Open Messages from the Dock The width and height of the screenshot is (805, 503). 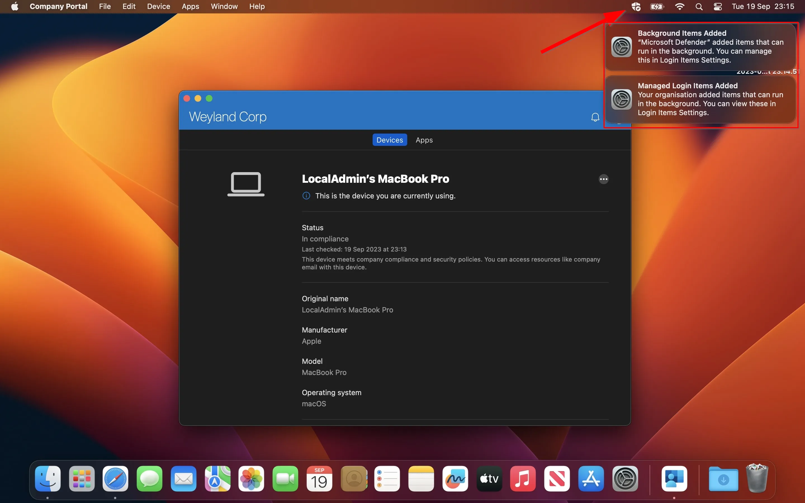pyautogui.click(x=149, y=479)
